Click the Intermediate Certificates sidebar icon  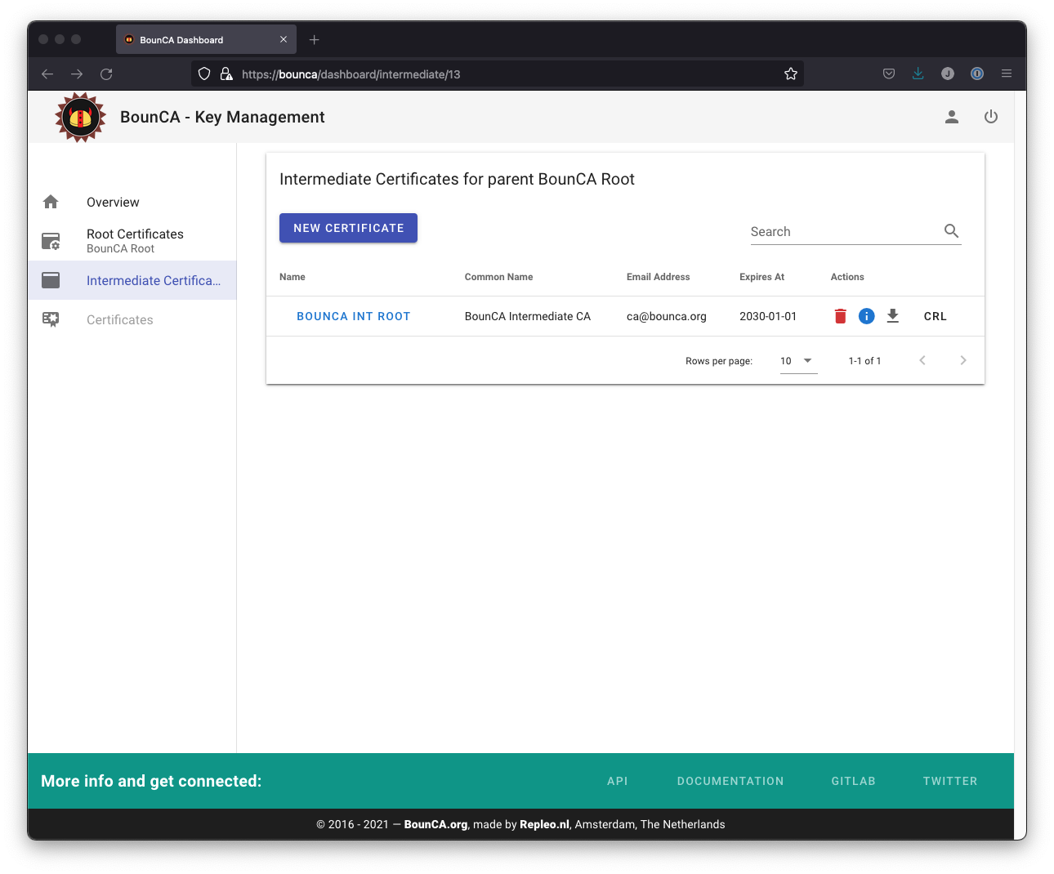[51, 280]
